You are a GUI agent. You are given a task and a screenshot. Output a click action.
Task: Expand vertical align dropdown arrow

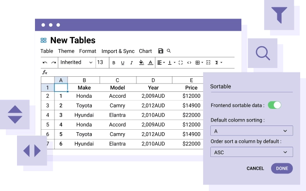pyautogui.click(x=174, y=63)
